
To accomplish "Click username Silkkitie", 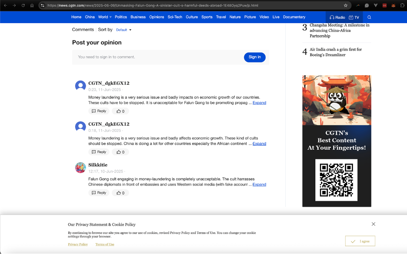I will coord(98,165).
